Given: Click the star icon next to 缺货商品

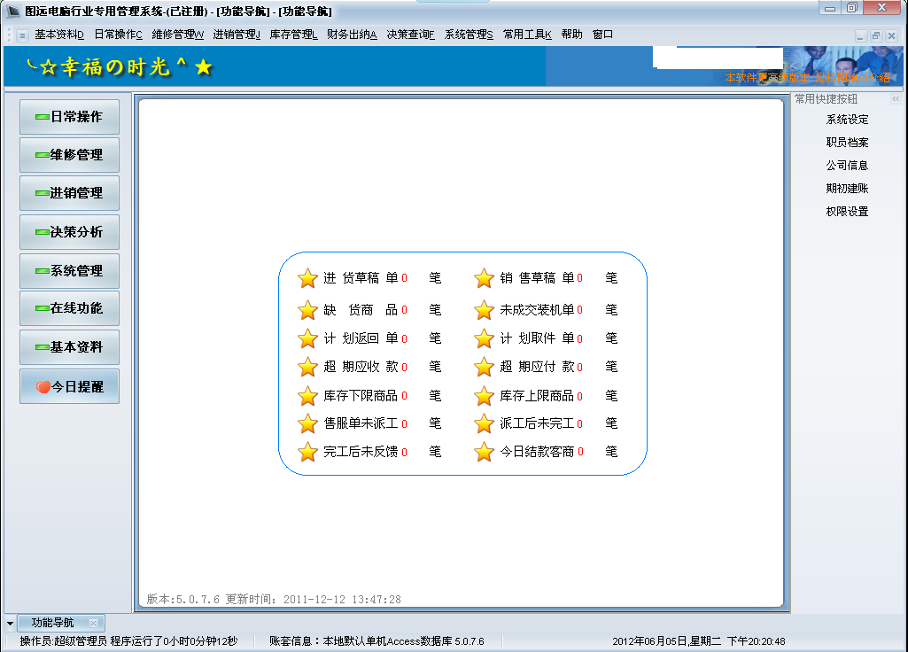Looking at the screenshot, I should pyautogui.click(x=307, y=310).
